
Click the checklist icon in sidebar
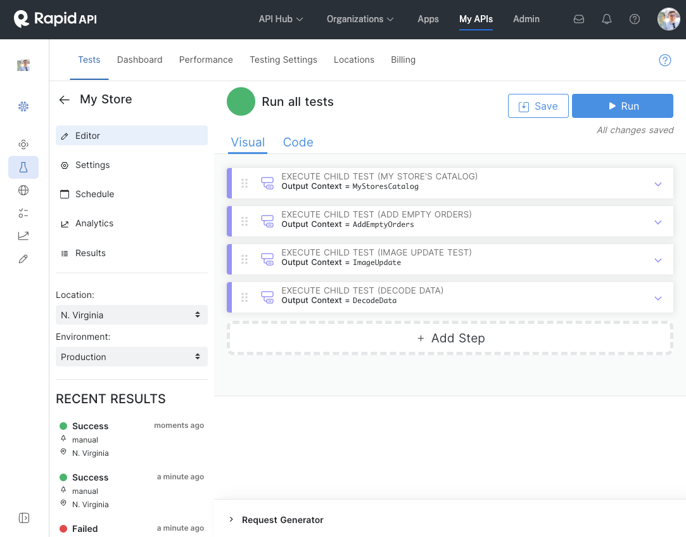(x=23, y=213)
